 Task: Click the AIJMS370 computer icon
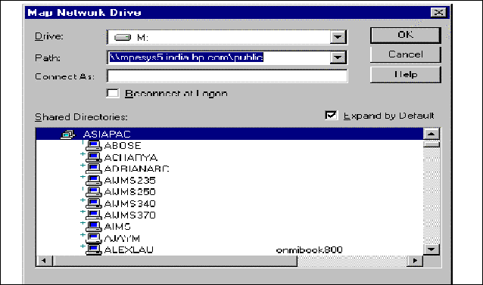click(x=94, y=215)
